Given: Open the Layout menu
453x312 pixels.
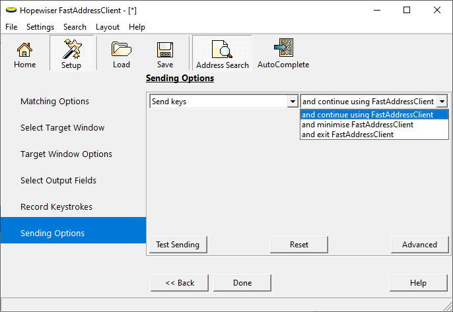Looking at the screenshot, I should [x=108, y=27].
